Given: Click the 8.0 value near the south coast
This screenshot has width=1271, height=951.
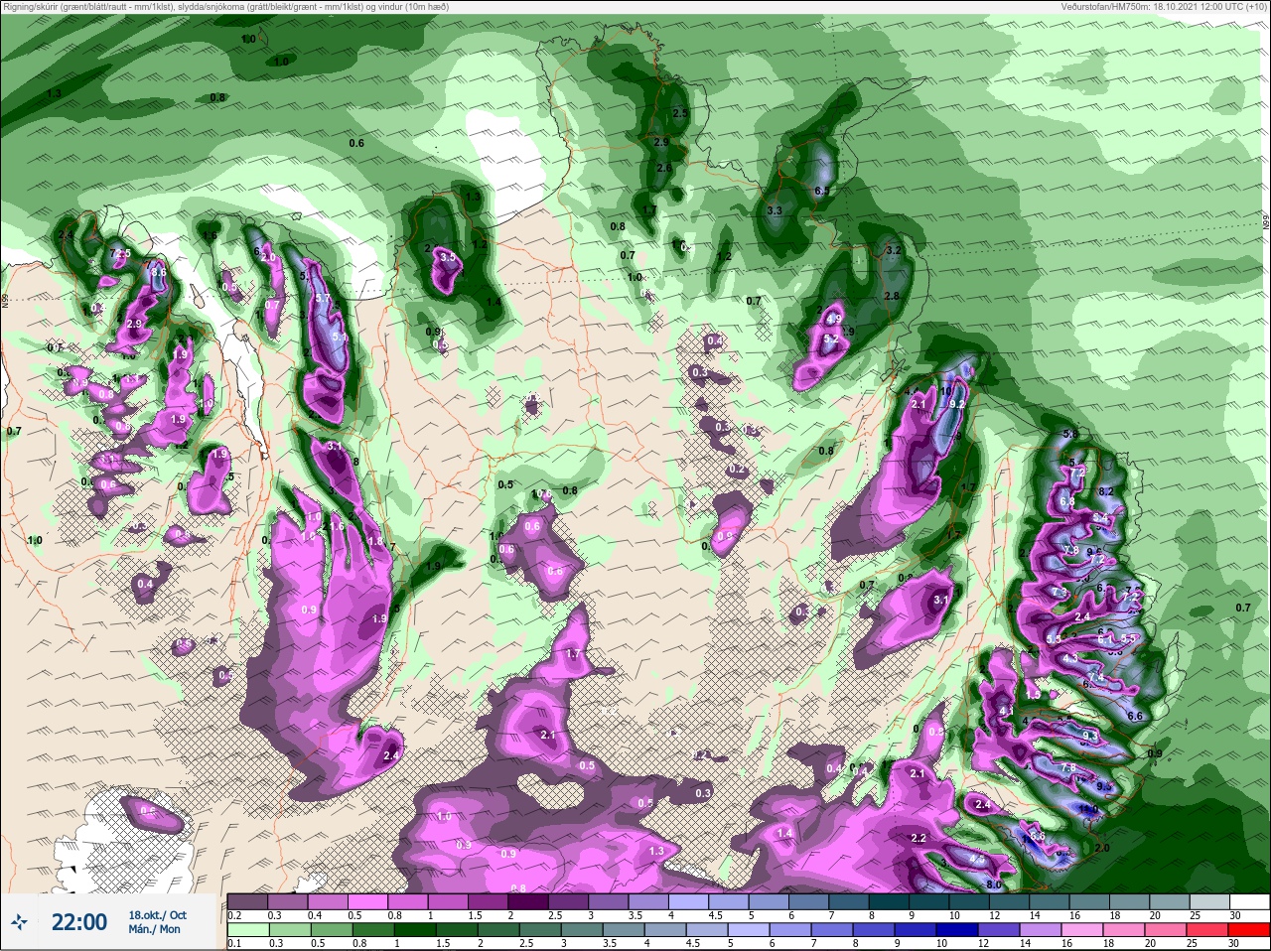Looking at the screenshot, I should pyautogui.click(x=993, y=884).
